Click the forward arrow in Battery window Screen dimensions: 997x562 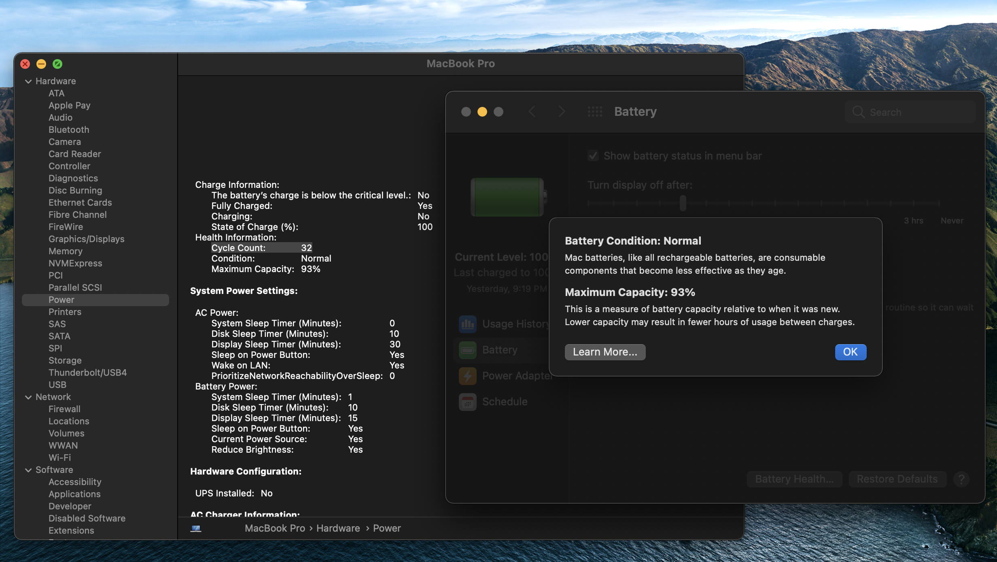[561, 111]
